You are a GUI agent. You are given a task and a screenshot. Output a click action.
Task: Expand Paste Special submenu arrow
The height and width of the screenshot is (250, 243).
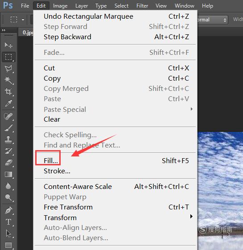click(191, 109)
